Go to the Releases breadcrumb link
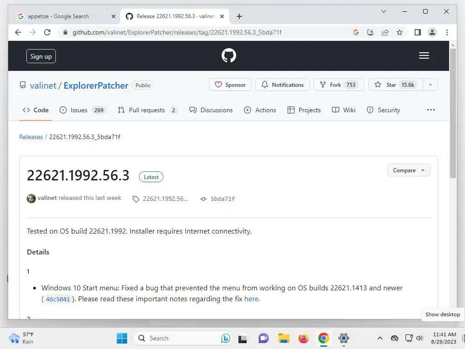 click(x=31, y=137)
